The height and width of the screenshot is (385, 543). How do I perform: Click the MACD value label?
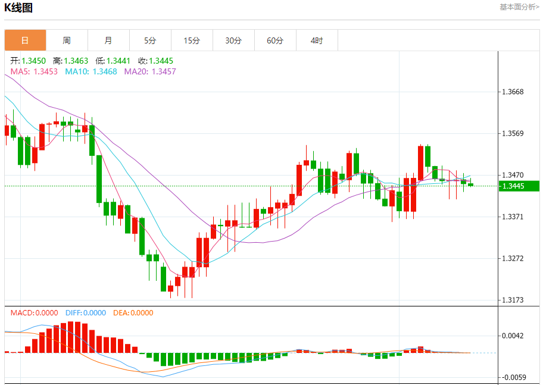(x=34, y=312)
